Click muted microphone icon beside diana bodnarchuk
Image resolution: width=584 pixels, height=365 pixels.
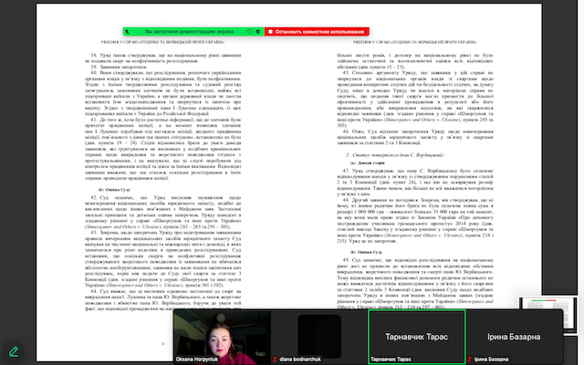tap(276, 360)
